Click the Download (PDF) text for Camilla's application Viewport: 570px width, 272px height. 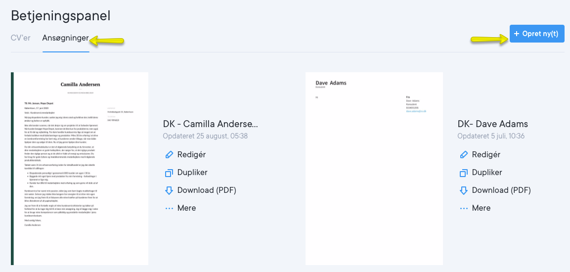click(x=207, y=190)
